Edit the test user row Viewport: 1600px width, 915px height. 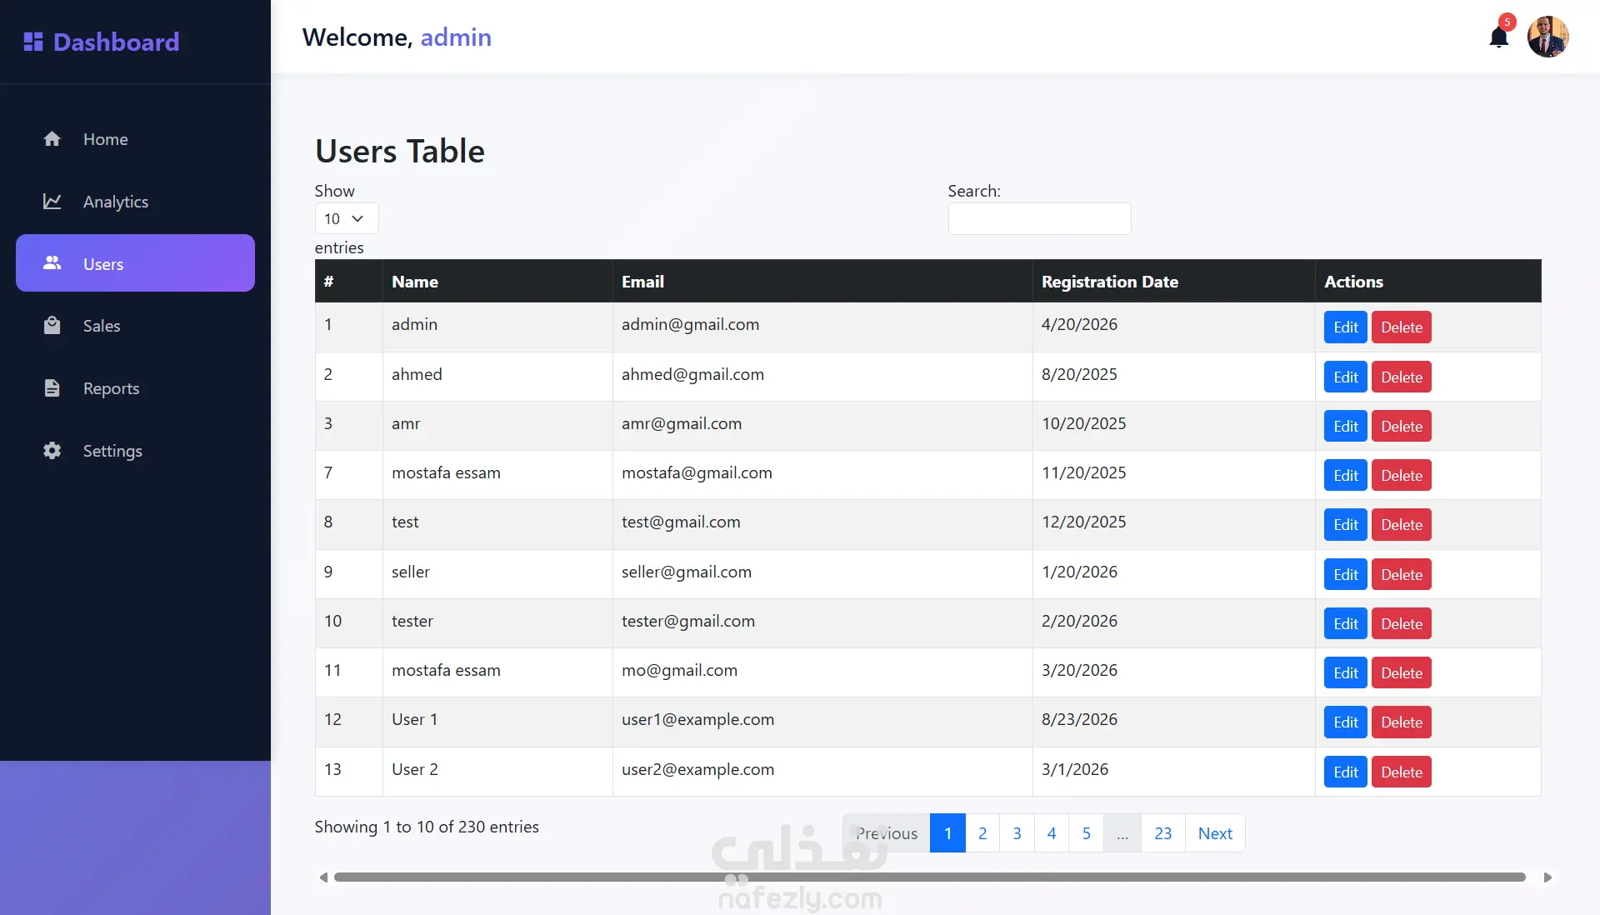(x=1346, y=524)
